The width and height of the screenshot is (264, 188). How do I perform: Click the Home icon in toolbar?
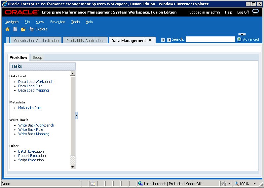pos(7,29)
